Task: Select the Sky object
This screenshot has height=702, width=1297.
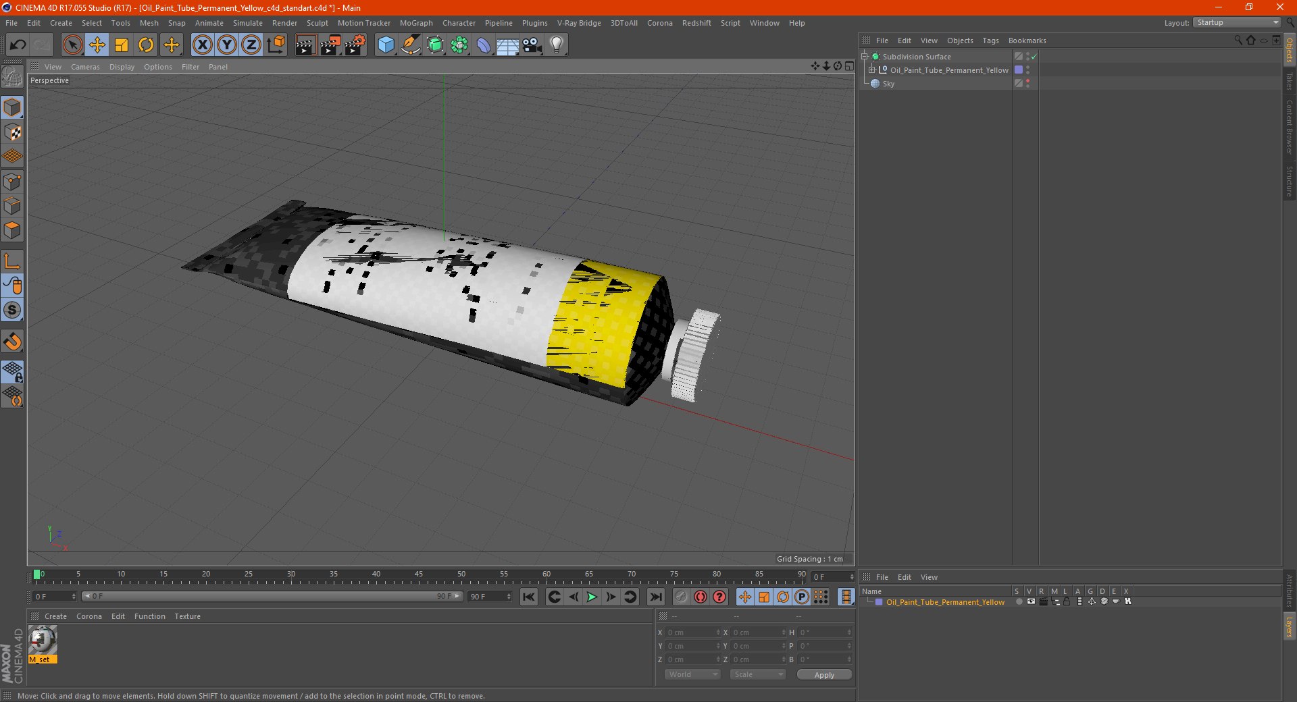Action: [888, 84]
